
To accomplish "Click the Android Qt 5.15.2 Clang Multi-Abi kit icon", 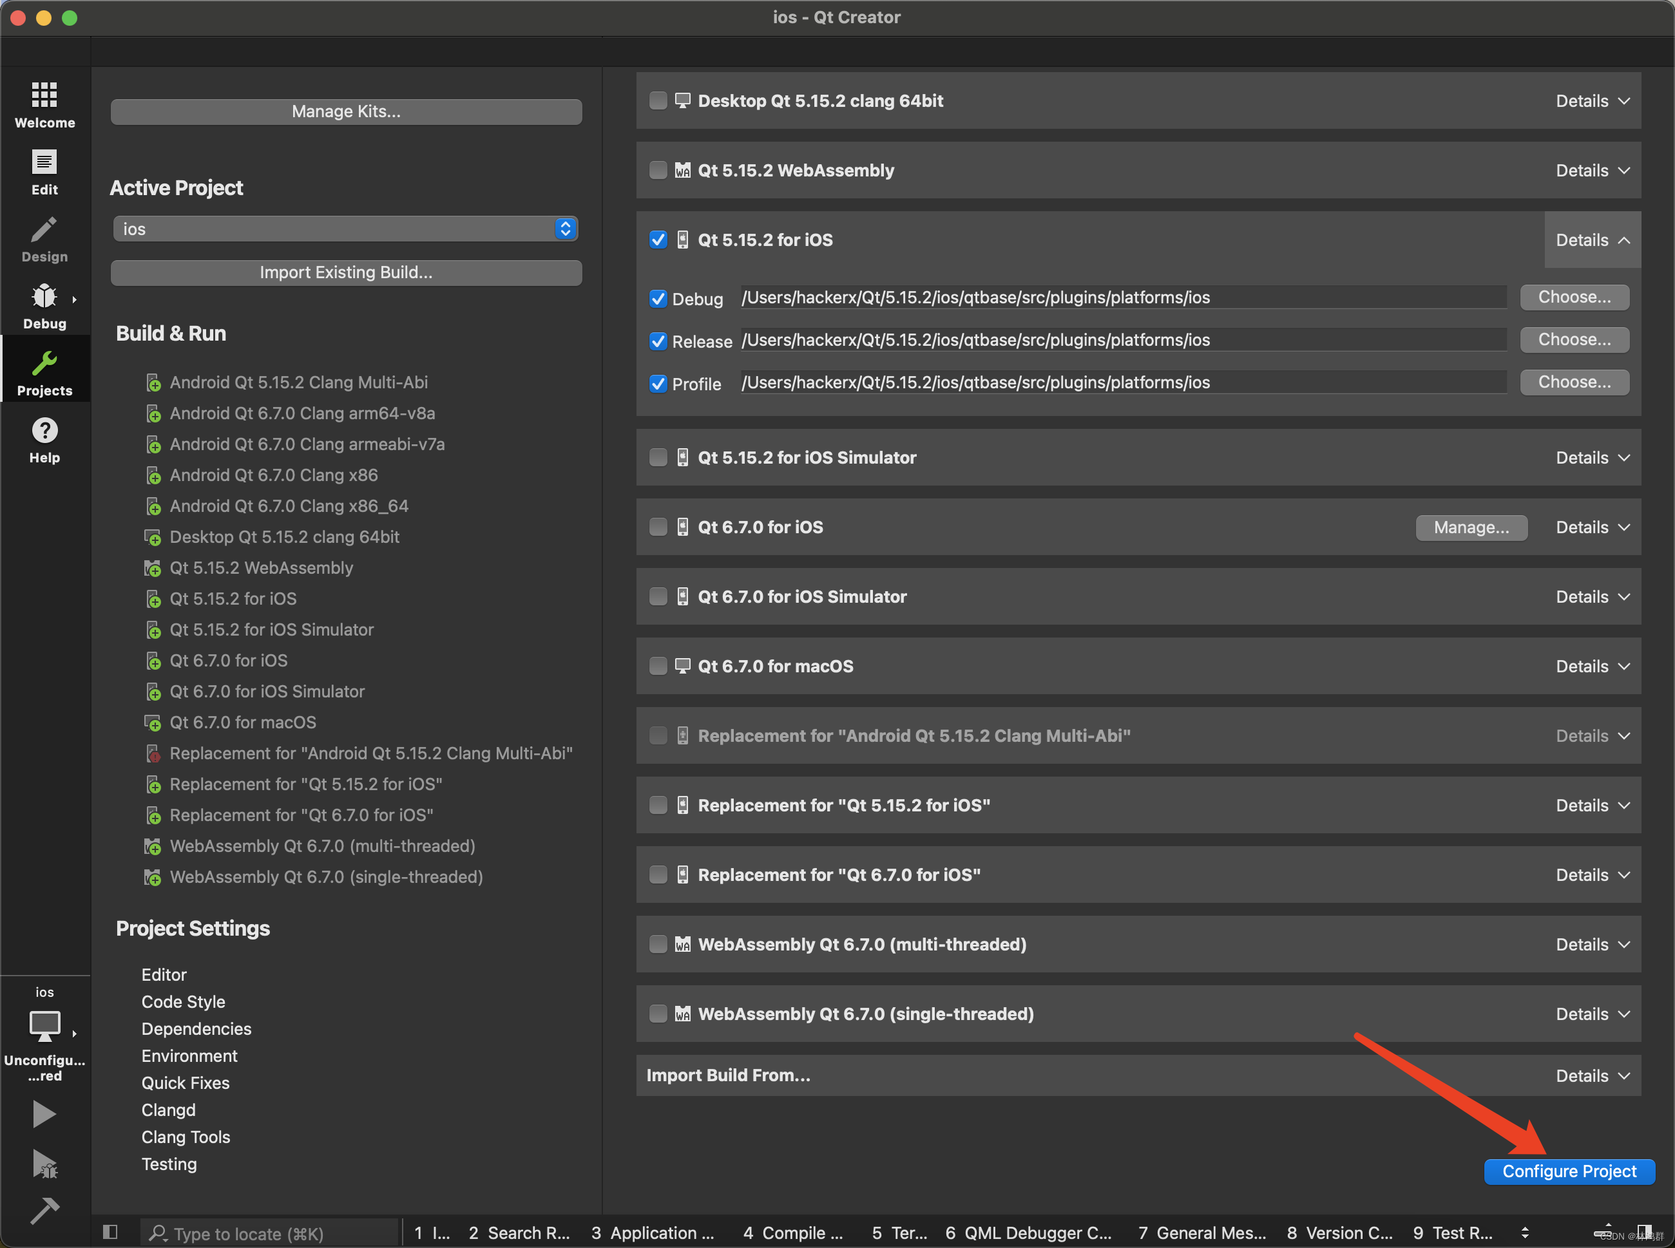I will (153, 383).
